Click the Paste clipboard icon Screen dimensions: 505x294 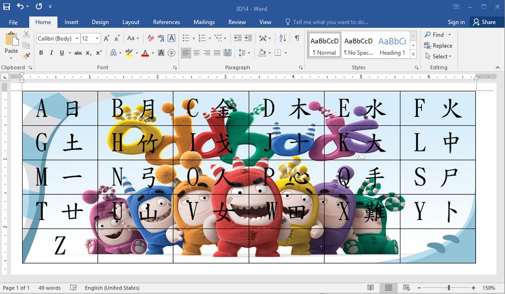pos(12,39)
